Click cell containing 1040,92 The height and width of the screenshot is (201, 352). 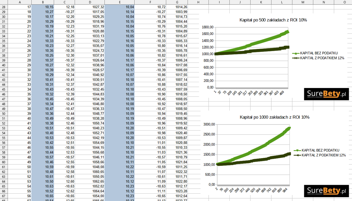[90, 75]
